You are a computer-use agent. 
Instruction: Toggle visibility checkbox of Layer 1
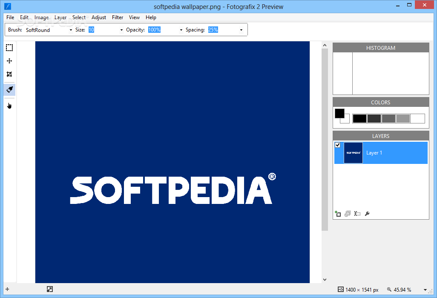(x=337, y=145)
